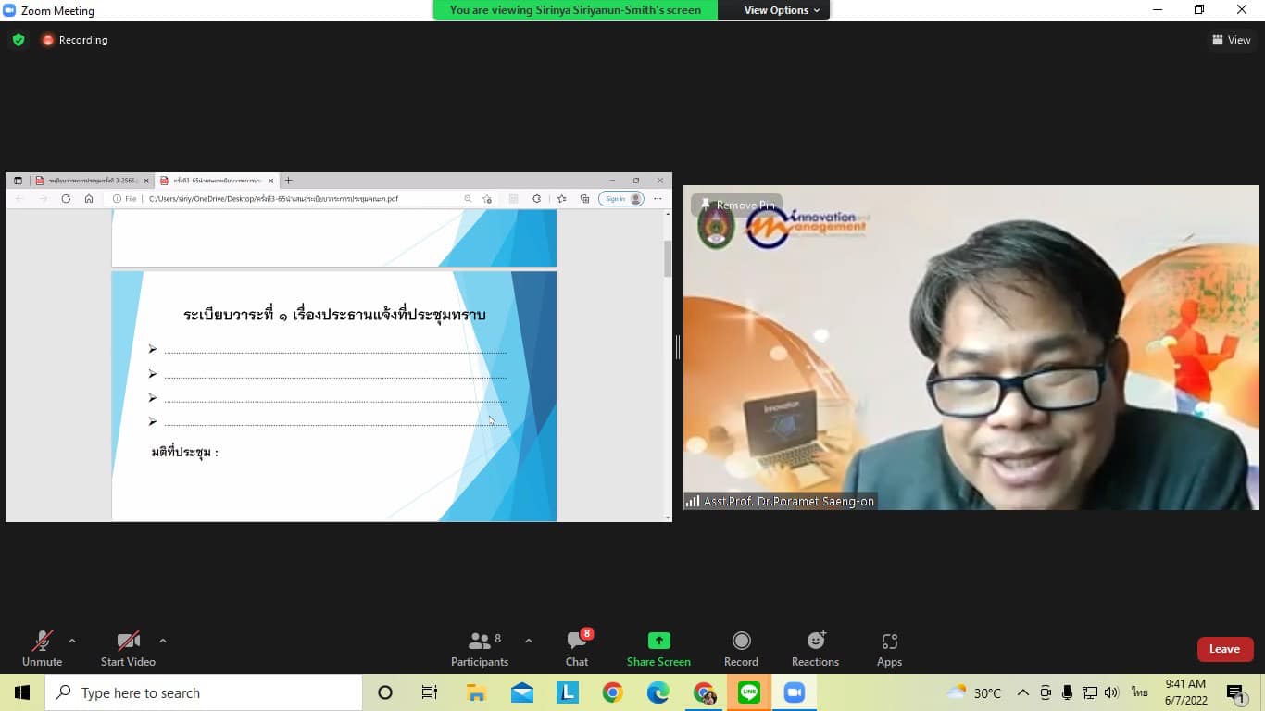This screenshot has width=1265, height=711.
Task: Open the Reactions menu
Action: 815,648
